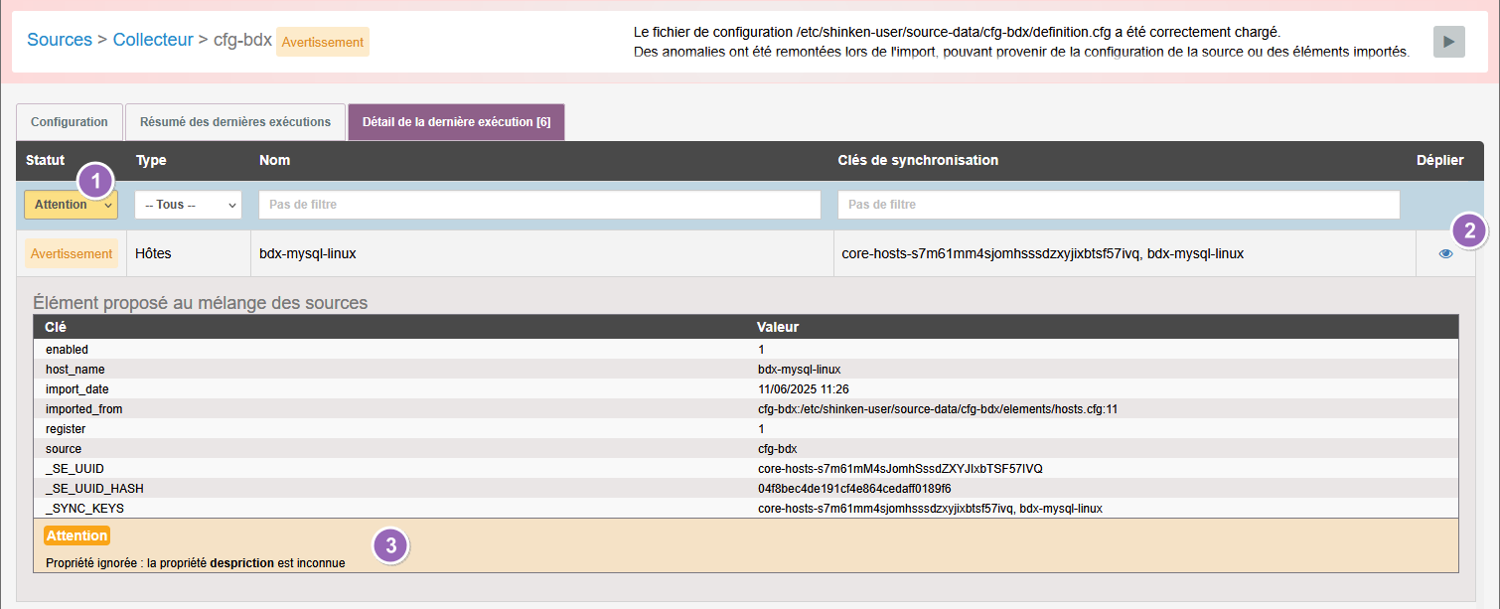Switch to the Configuration tab

point(70,122)
